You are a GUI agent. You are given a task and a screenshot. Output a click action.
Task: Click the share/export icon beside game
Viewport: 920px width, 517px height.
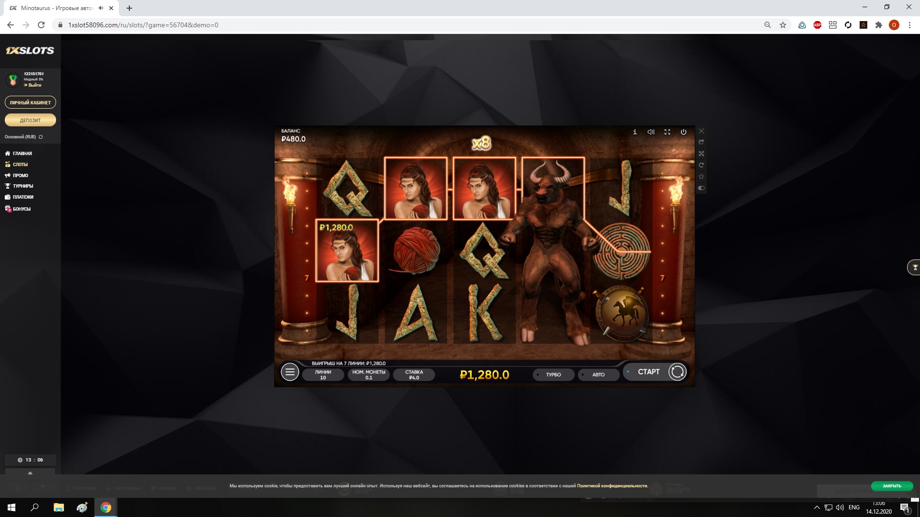[701, 142]
